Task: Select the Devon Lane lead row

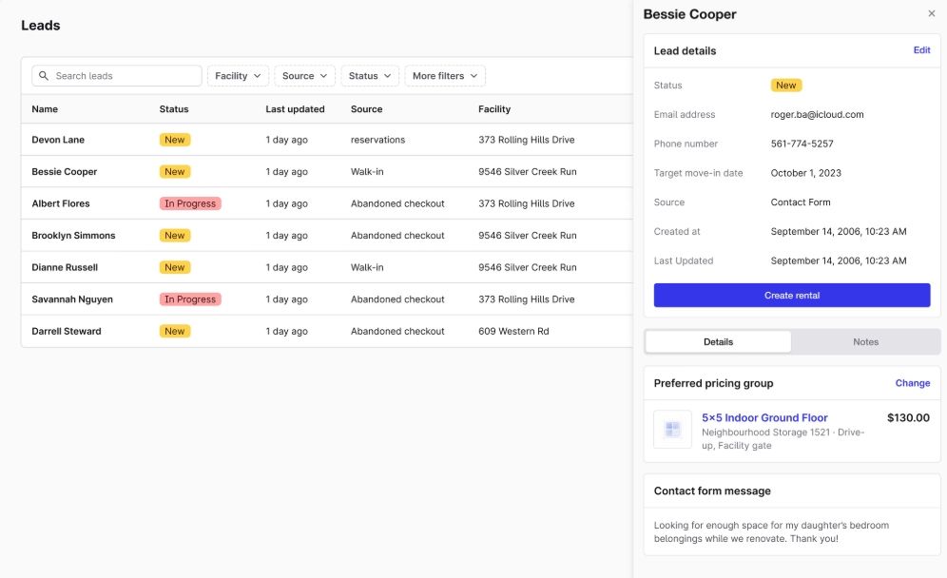Action: pyautogui.click(x=327, y=140)
